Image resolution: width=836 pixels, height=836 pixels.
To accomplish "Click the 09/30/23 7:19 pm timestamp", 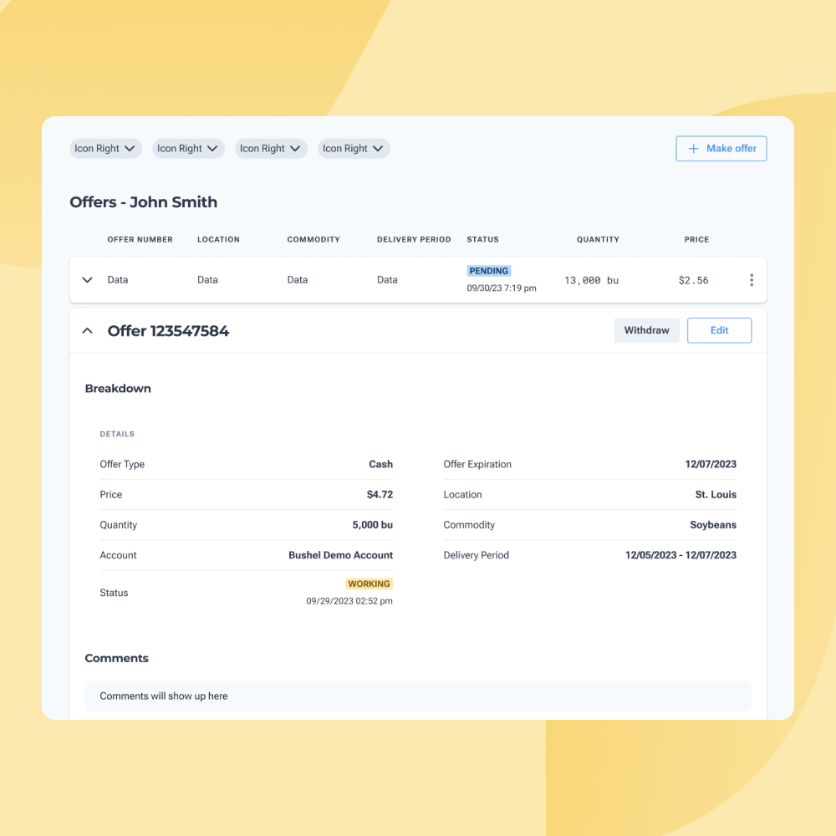I will 501,288.
